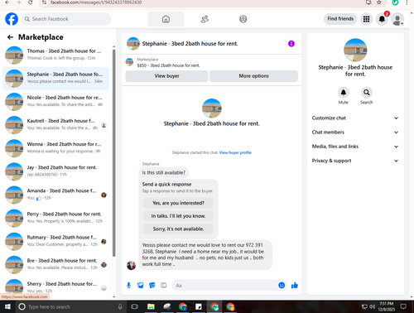
Task: Mute the conversation with the bell icon
Action: tap(344, 93)
